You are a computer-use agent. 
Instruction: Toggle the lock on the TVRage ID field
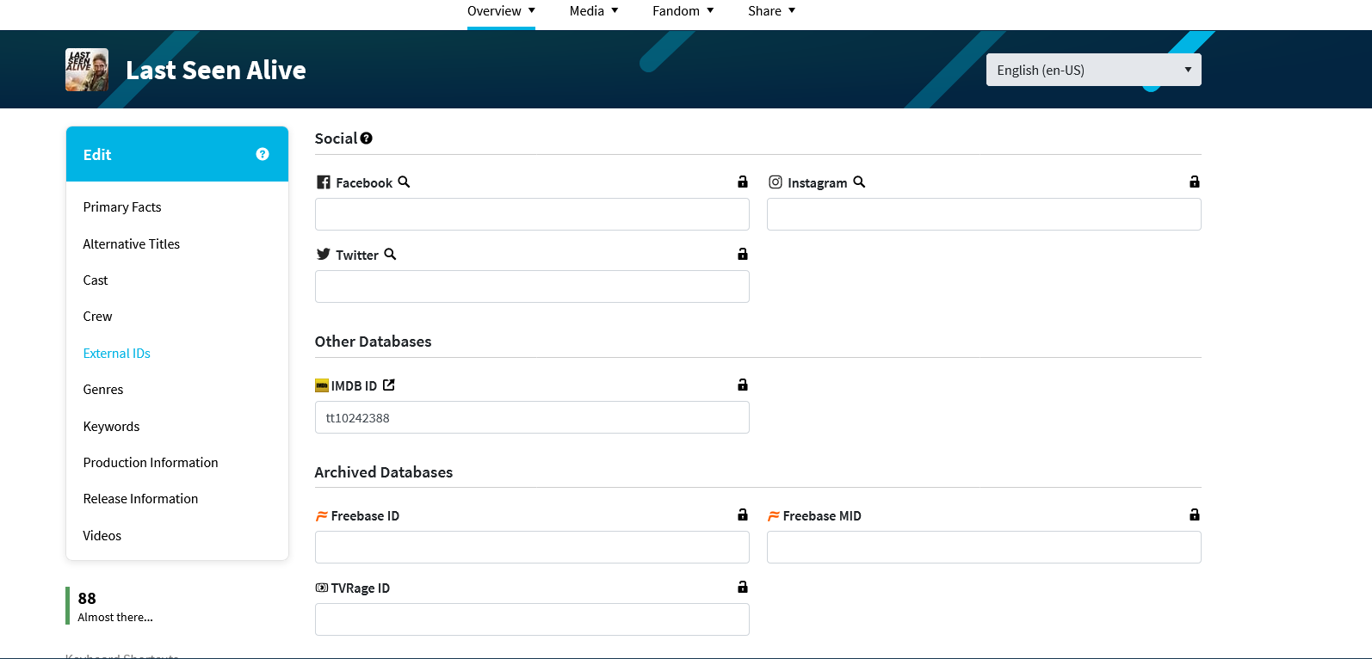[x=742, y=587]
